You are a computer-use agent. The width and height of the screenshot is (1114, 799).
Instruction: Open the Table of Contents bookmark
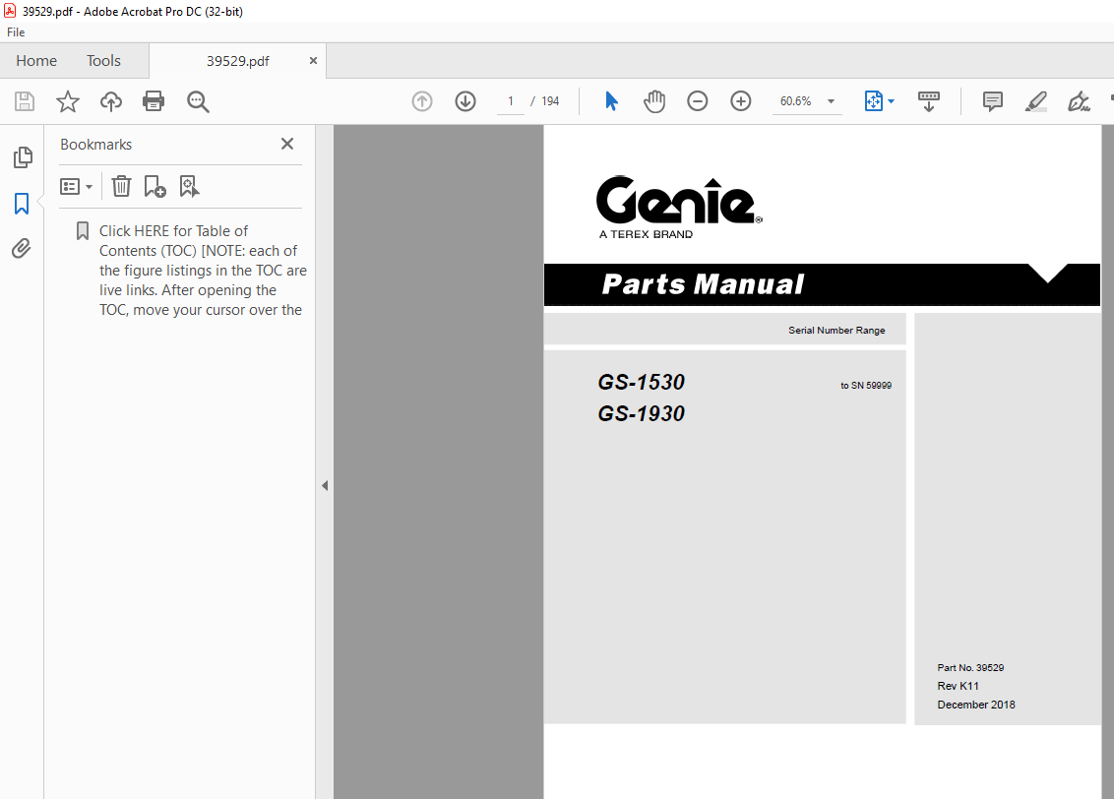(x=203, y=271)
